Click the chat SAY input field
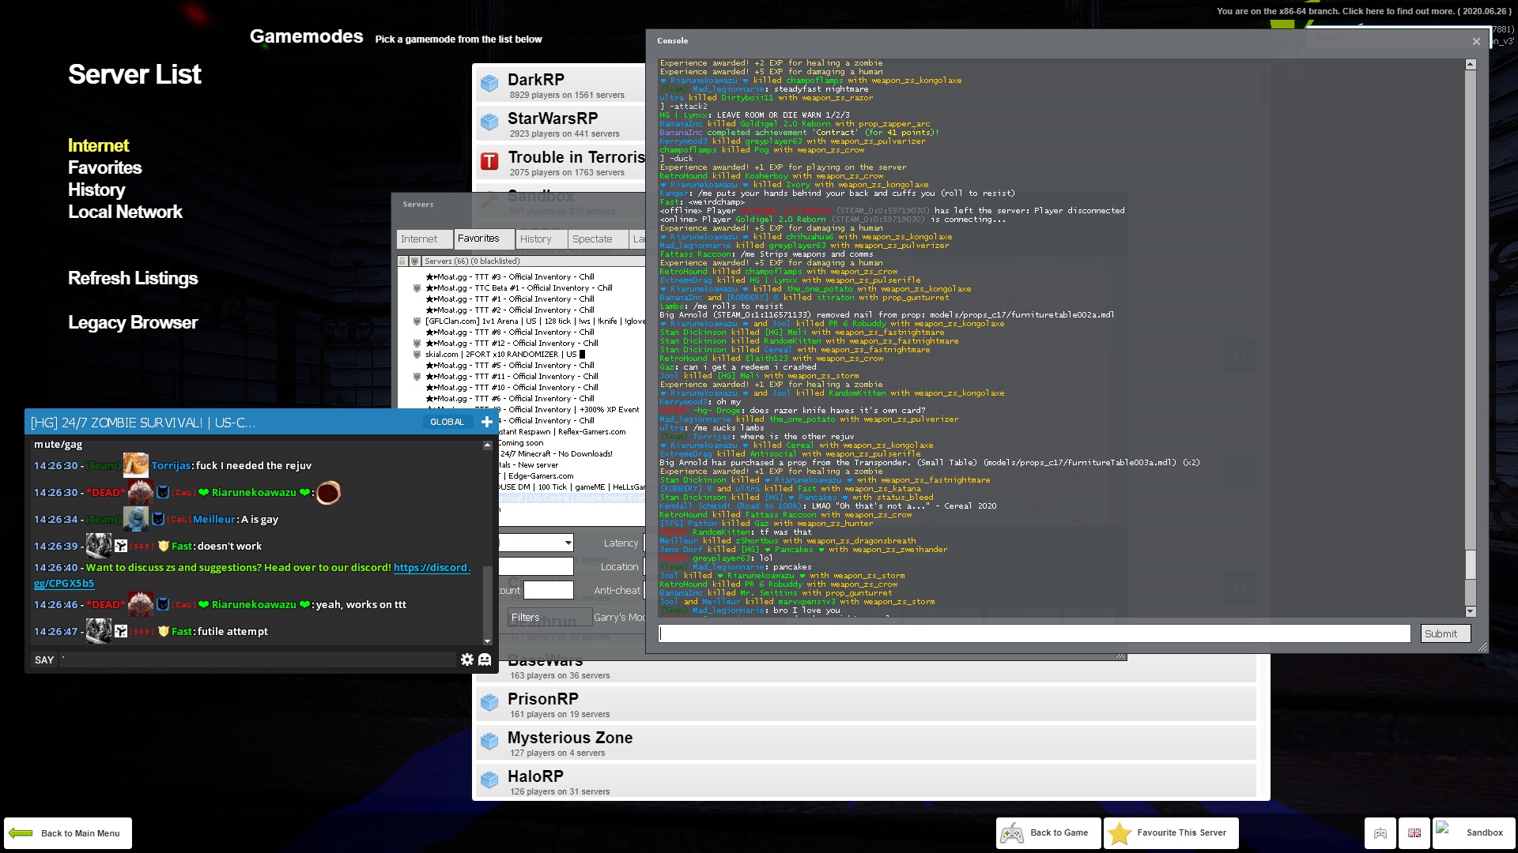 pyautogui.click(x=258, y=659)
